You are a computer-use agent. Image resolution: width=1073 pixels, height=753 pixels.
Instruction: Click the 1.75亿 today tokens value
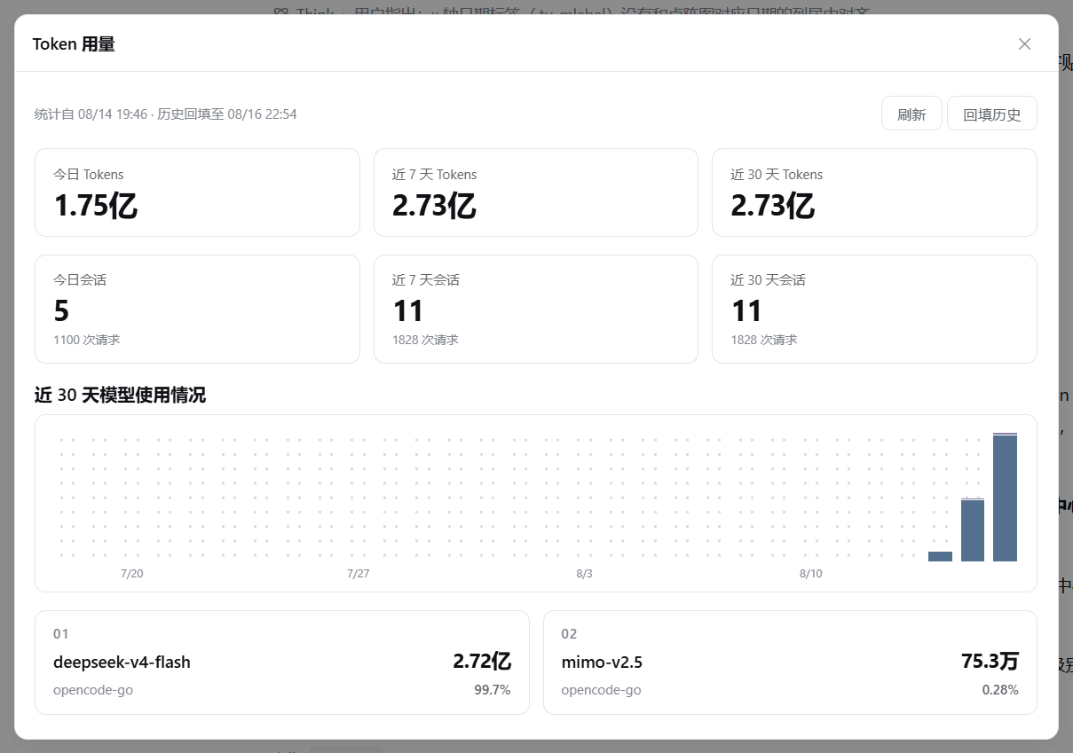click(96, 206)
